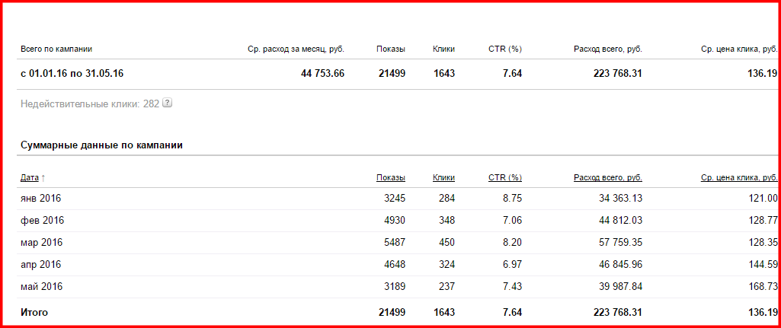Click the underlined Клики column header
The width and height of the screenshot is (781, 328).
443,178
